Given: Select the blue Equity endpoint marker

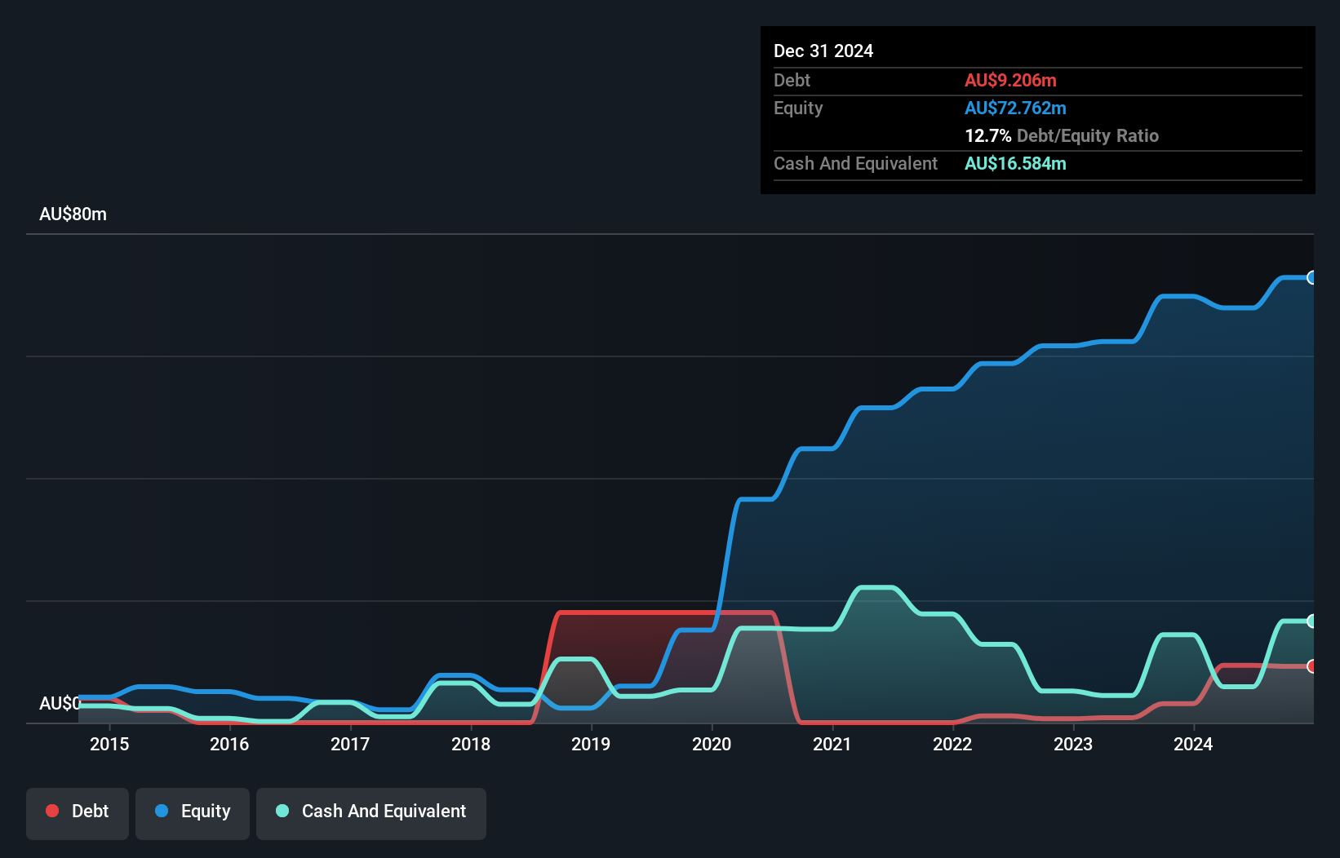Looking at the screenshot, I should pos(1311,277).
